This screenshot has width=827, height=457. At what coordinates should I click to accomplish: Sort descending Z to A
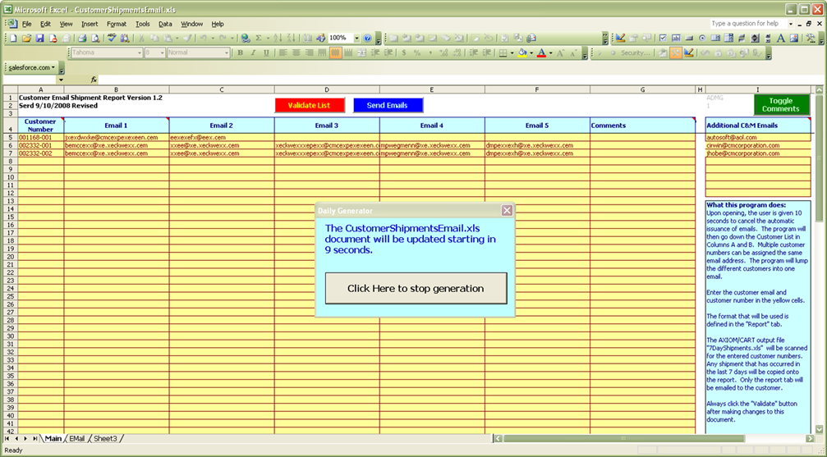pos(291,38)
